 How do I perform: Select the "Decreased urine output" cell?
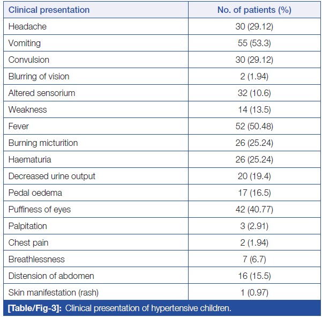pyautogui.click(x=52, y=176)
